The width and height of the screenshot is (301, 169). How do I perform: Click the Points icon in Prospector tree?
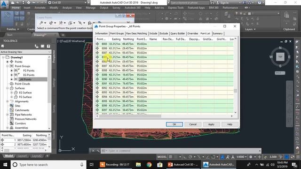tap(12, 61)
